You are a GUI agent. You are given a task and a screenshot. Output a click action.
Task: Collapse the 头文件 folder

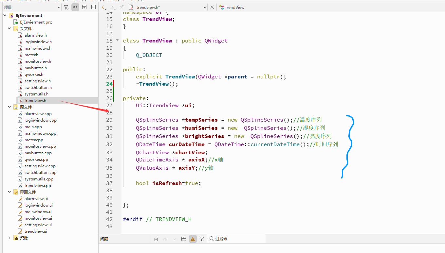[x=9, y=28]
